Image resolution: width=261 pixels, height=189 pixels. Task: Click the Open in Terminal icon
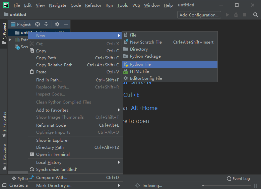pyautogui.click(x=32, y=154)
